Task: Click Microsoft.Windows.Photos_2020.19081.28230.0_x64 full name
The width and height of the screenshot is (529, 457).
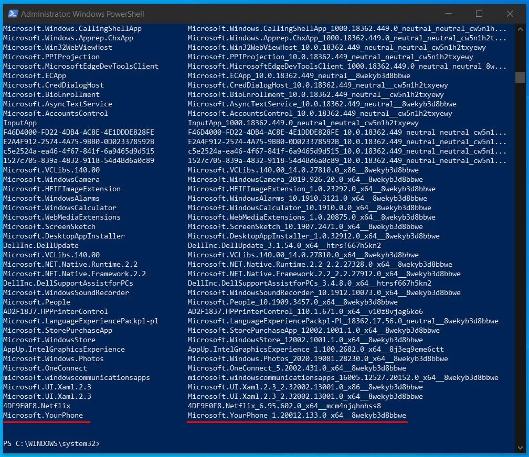Action: click(318, 358)
